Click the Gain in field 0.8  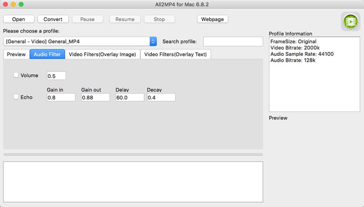[61, 97]
